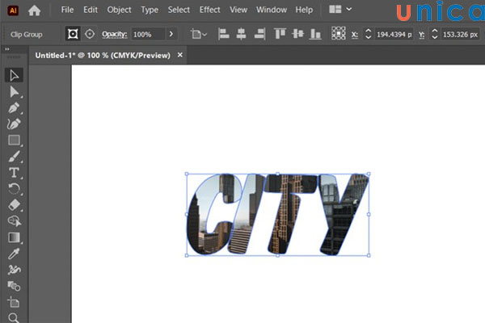Viewport: 485px width, 323px height.
Task: Open the transform options dropdown
Action: click(x=198, y=36)
